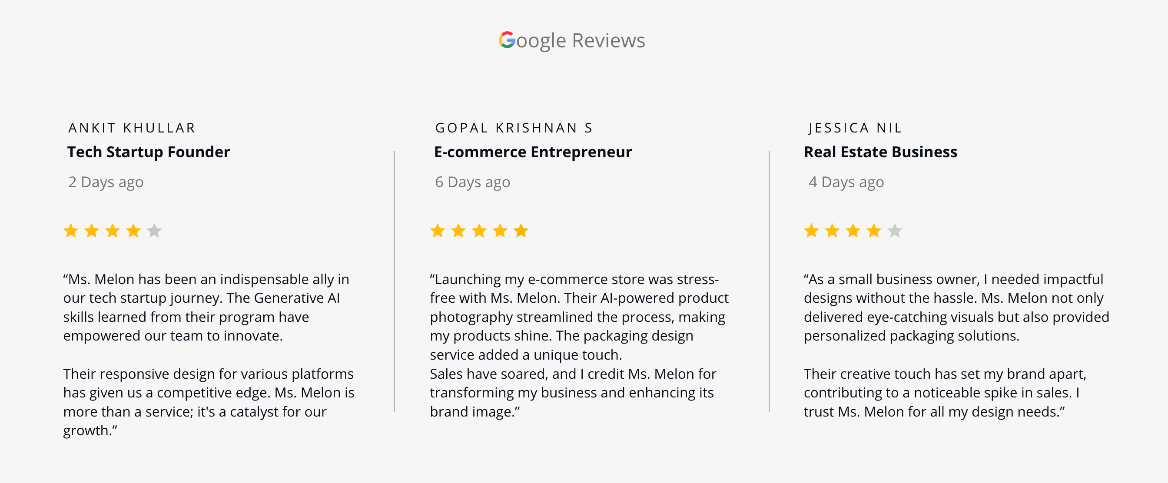Click Ankit Khullar's first gold star

pos(71,231)
